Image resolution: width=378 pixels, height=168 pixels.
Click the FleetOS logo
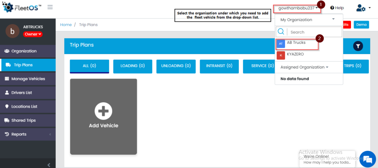click(x=21, y=7)
